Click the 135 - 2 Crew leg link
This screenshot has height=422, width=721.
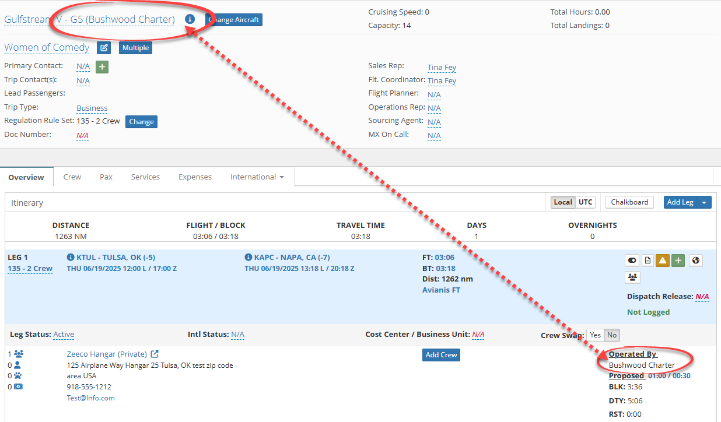pyautogui.click(x=30, y=269)
